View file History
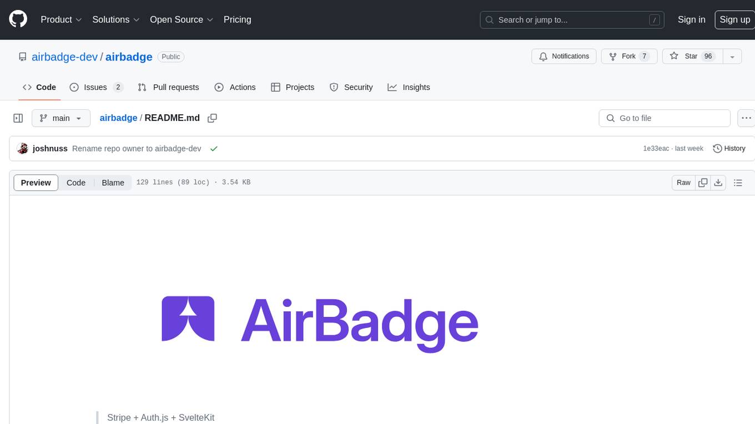The height and width of the screenshot is (424, 755). tap(729, 149)
